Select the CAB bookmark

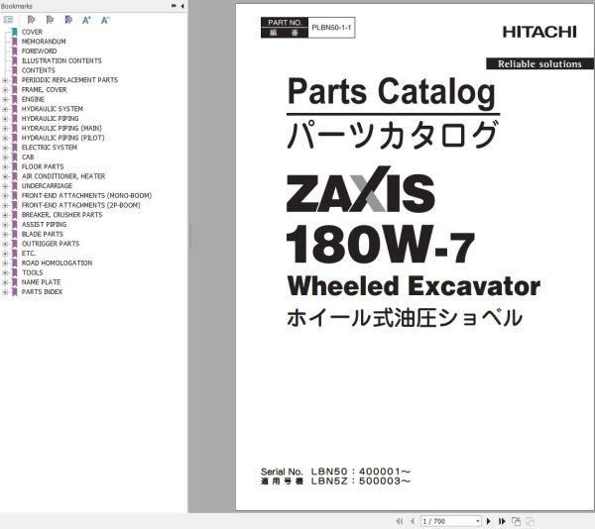point(28,157)
